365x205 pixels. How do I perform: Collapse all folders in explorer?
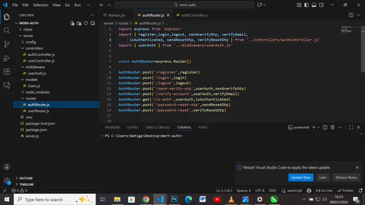coord(92,23)
